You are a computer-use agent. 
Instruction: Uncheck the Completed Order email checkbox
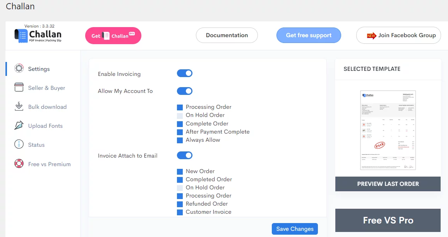click(180, 180)
